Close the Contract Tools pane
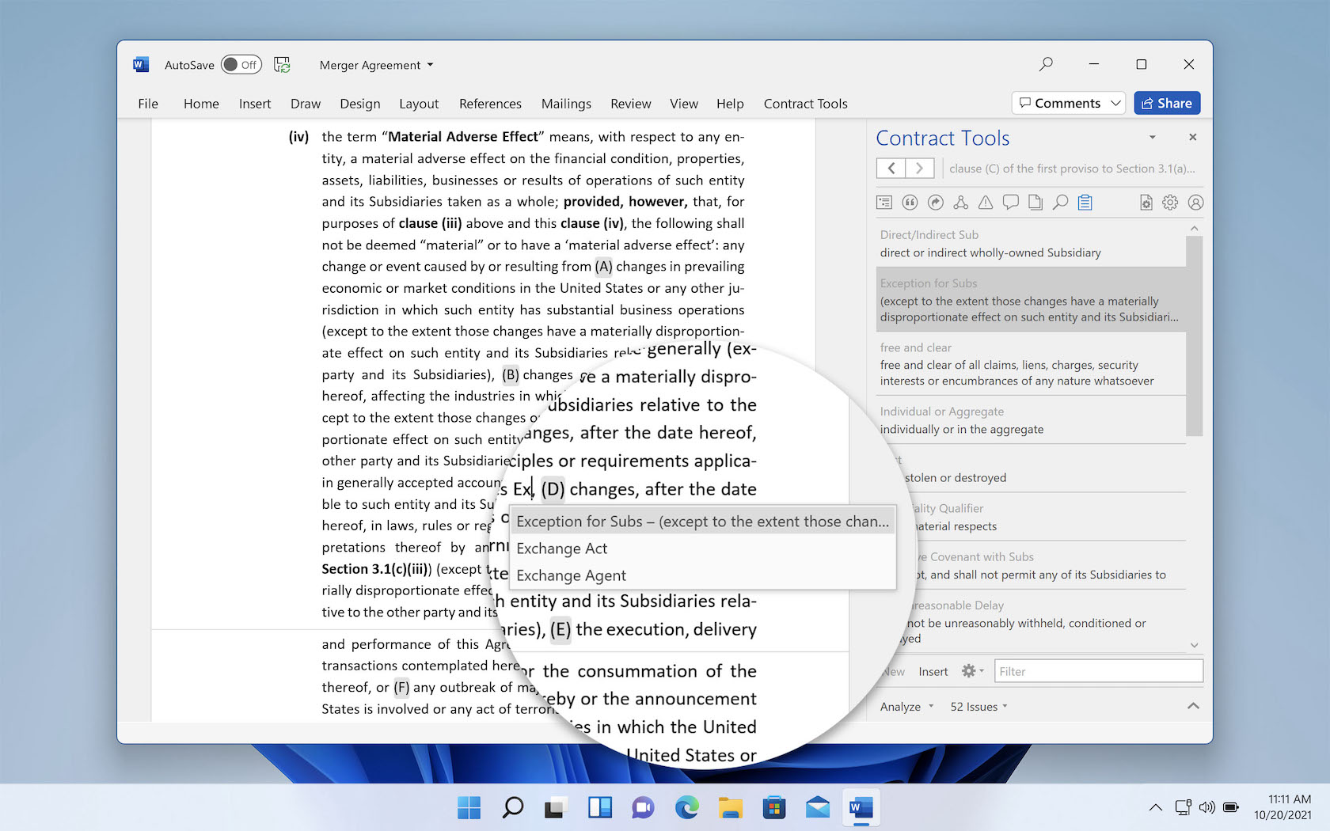The width and height of the screenshot is (1330, 831). click(x=1192, y=137)
